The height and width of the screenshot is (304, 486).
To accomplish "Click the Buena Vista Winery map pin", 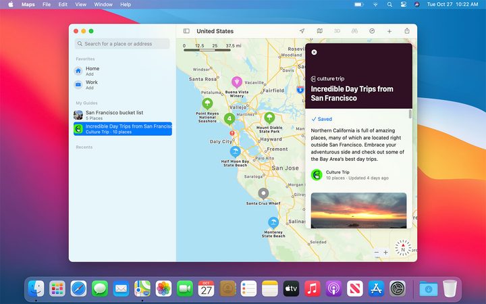I will point(237,82).
